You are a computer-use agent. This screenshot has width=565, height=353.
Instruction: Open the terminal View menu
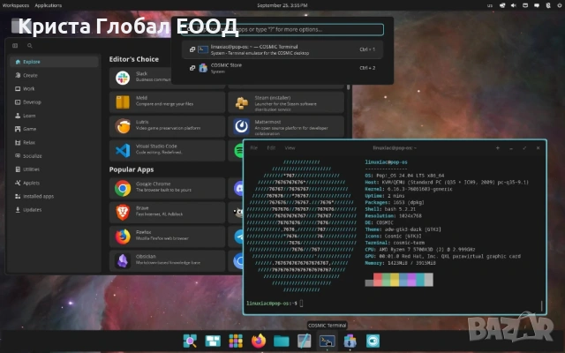[x=290, y=147]
